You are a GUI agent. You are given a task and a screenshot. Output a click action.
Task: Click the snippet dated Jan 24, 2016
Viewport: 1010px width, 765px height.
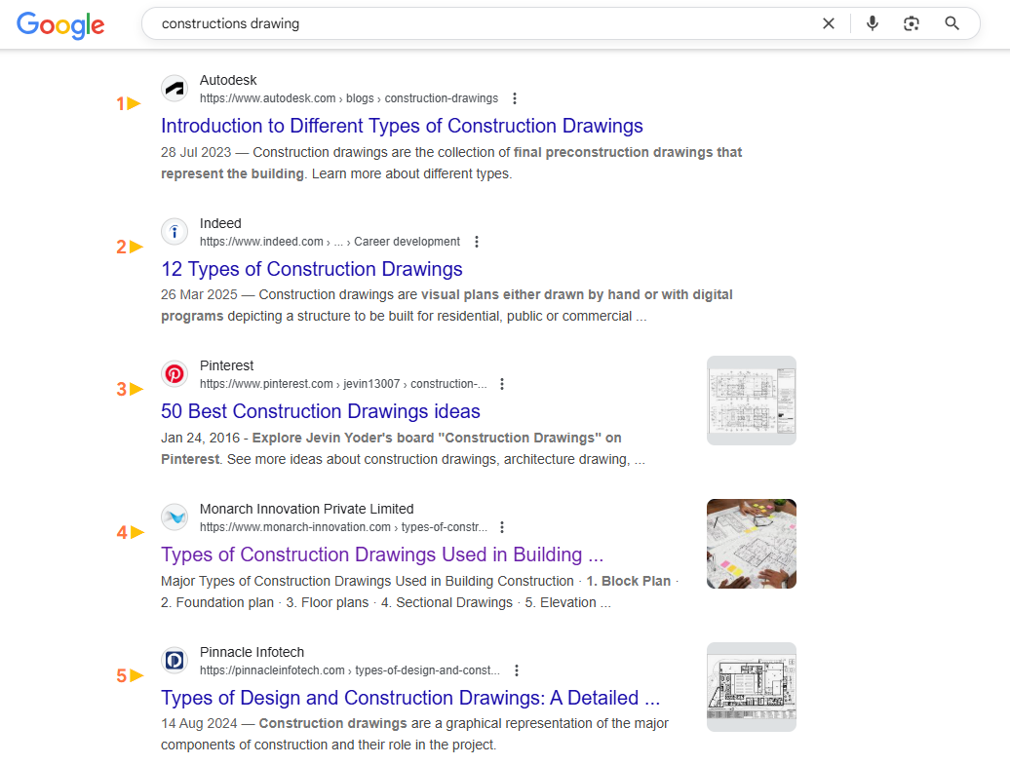point(404,448)
